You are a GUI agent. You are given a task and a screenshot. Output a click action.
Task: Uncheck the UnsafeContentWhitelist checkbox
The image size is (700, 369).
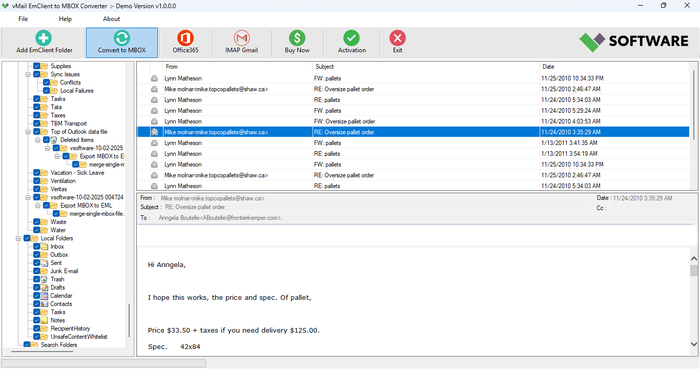tap(37, 337)
